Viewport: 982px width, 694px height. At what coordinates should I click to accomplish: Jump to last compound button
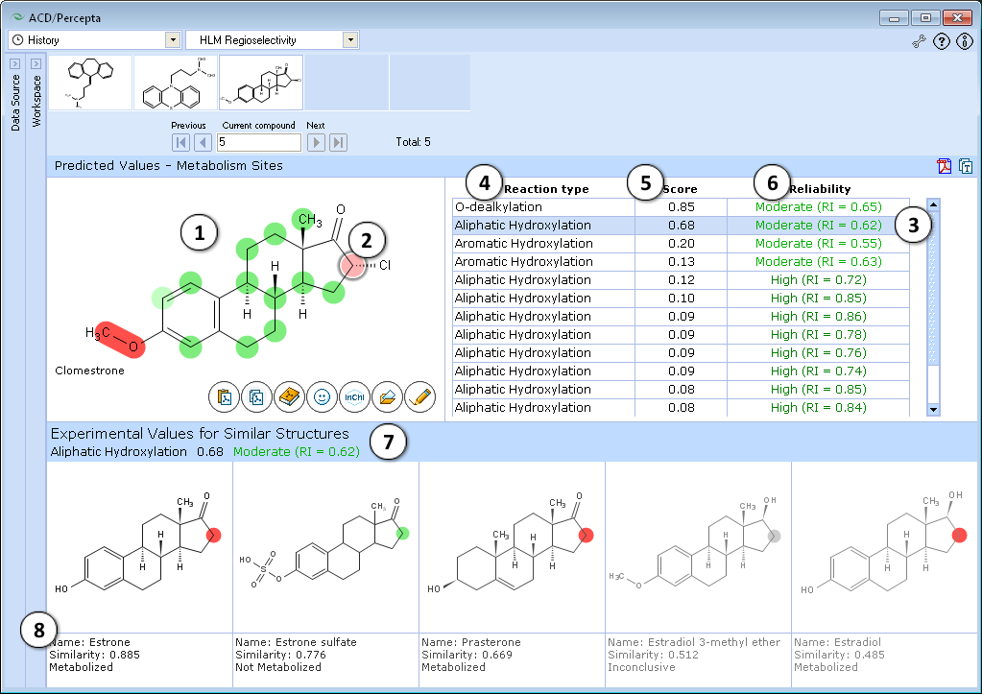(338, 142)
